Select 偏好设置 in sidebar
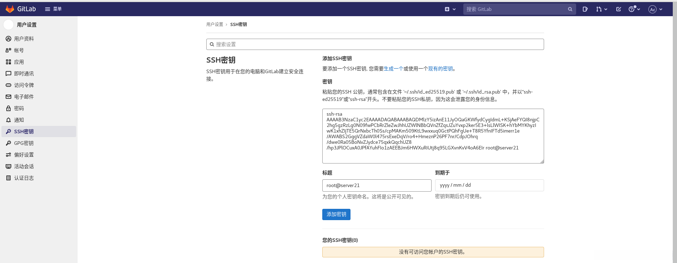 (24, 155)
